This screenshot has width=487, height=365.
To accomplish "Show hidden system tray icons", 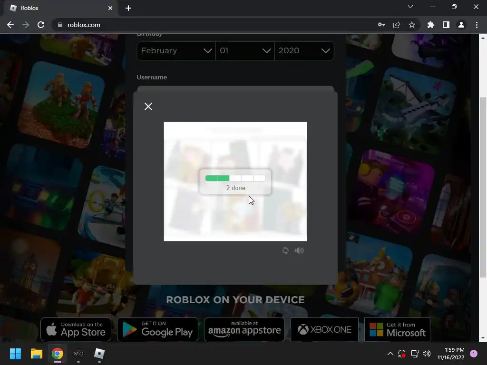I will (x=390, y=354).
